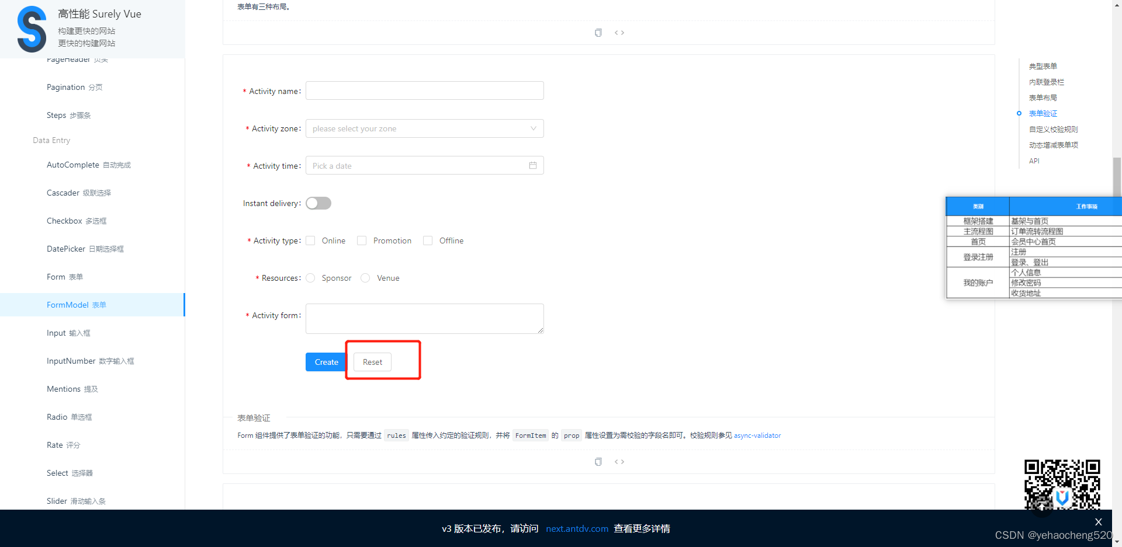Close the v3 announcement banner
Image resolution: width=1122 pixels, height=547 pixels.
click(x=1098, y=522)
